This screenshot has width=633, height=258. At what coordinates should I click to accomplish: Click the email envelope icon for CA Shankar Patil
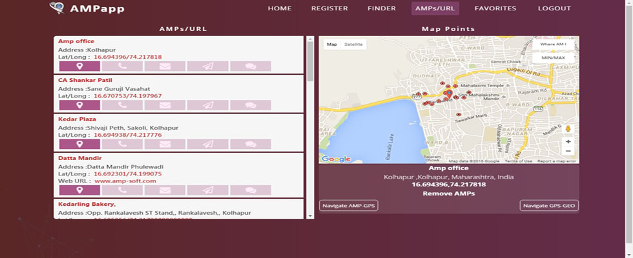click(165, 105)
